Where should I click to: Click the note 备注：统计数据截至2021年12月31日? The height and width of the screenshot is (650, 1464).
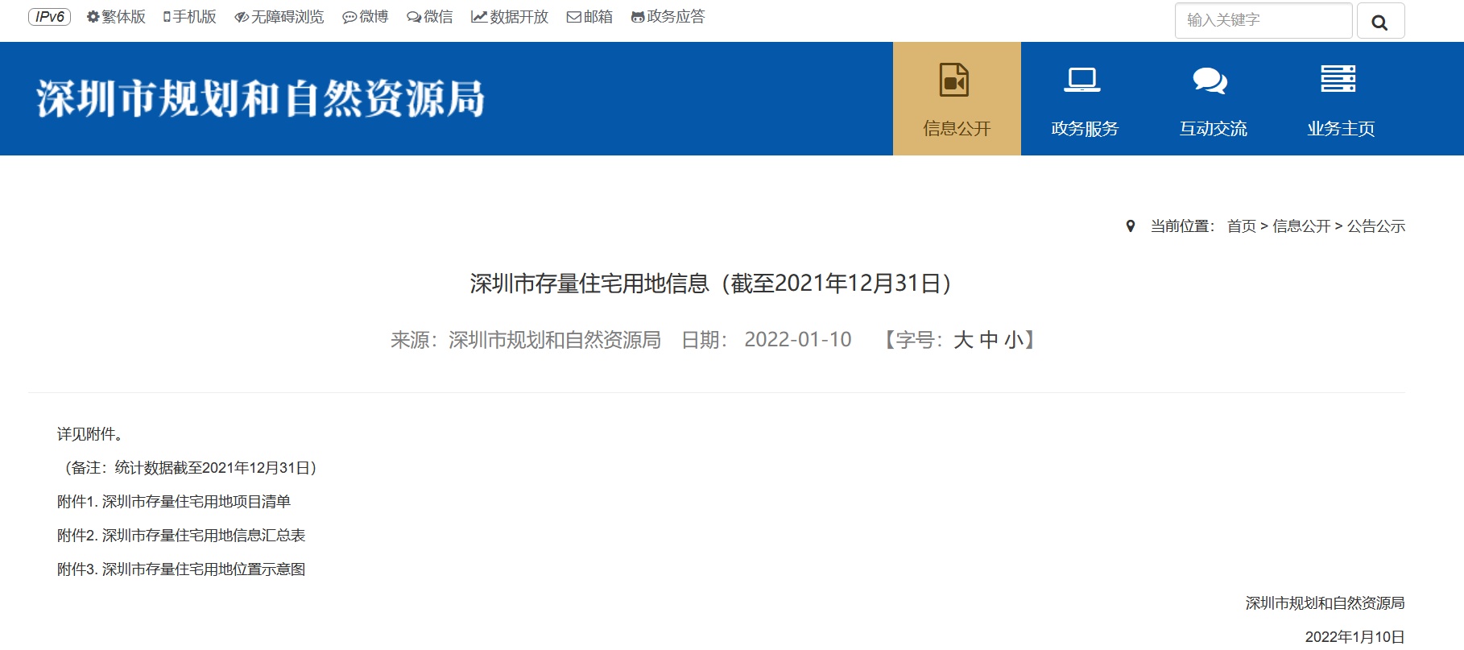point(192,468)
